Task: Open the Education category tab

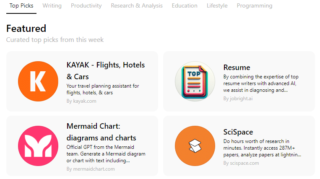Action: click(185, 6)
